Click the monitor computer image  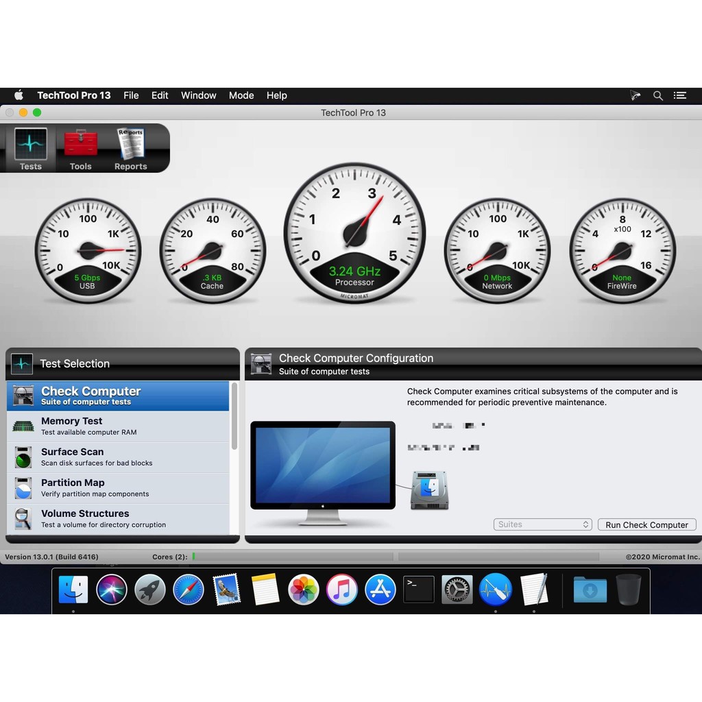[x=323, y=472]
